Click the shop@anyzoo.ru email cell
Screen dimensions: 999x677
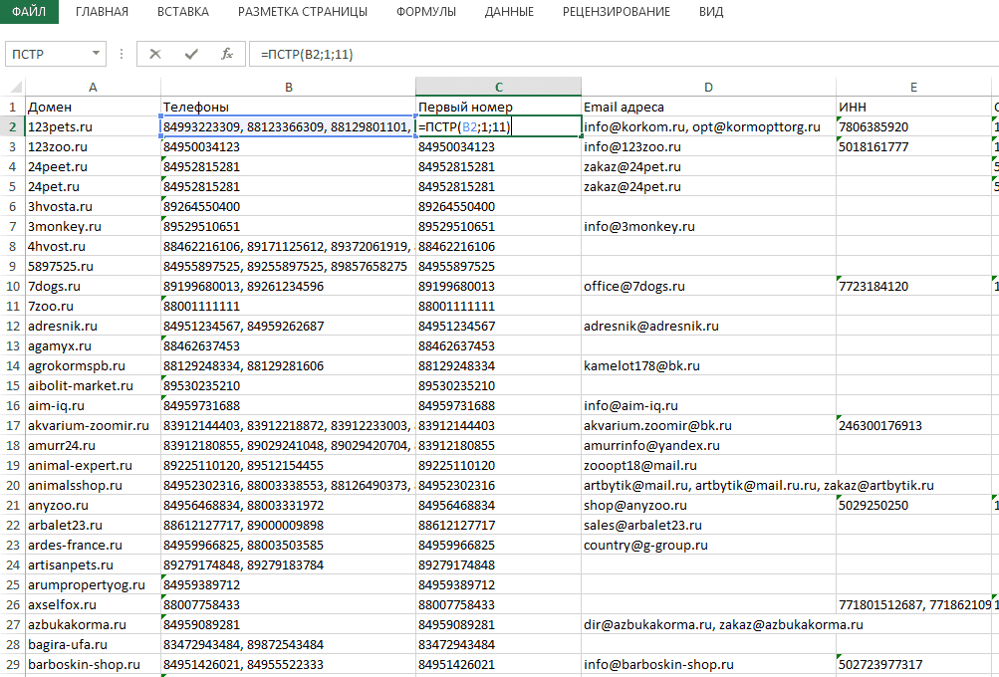(708, 505)
